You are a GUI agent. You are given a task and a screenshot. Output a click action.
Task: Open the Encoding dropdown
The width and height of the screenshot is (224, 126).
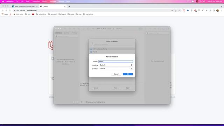pos(116,65)
